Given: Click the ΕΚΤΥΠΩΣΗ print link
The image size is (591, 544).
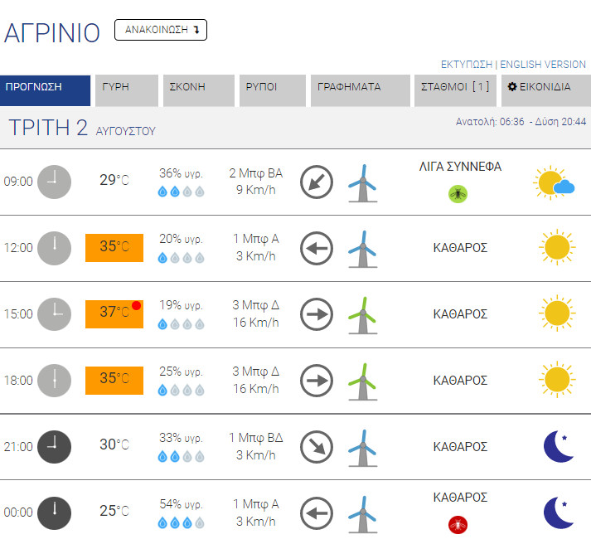Looking at the screenshot, I should click(467, 65).
